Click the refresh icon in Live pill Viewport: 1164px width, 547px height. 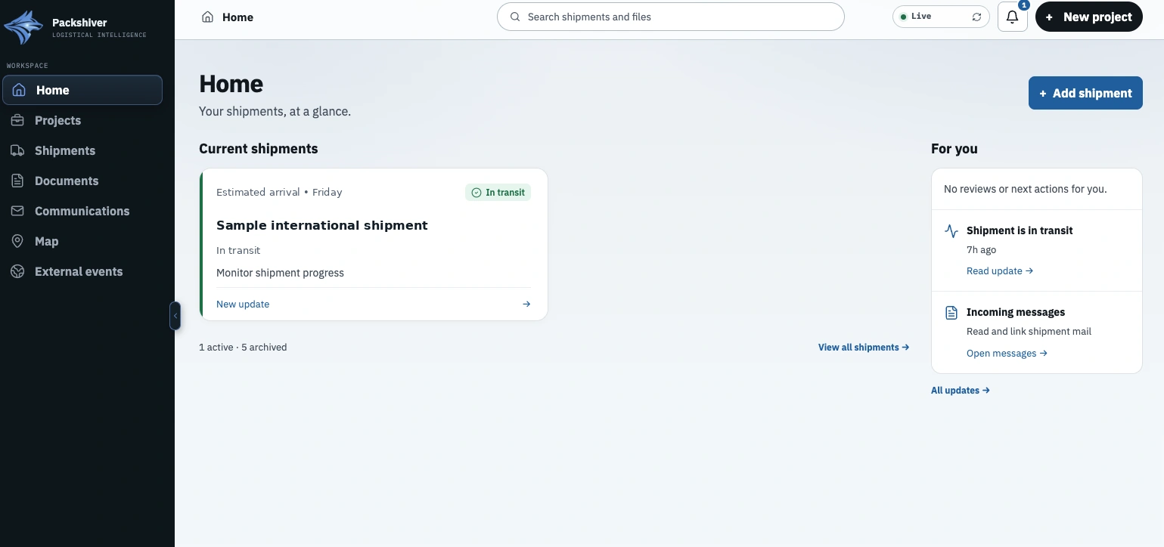976,17
